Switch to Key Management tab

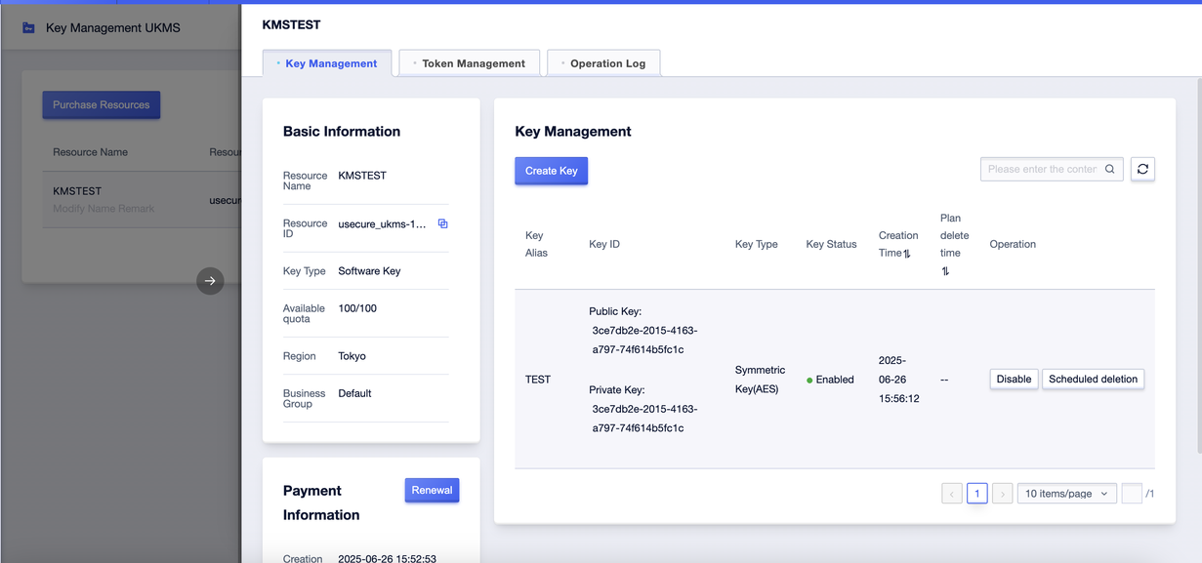point(327,63)
